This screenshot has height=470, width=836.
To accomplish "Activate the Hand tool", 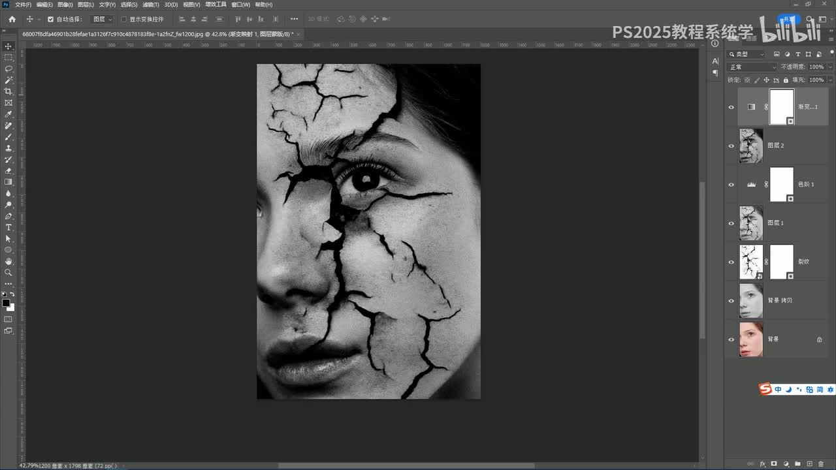I will [8, 261].
